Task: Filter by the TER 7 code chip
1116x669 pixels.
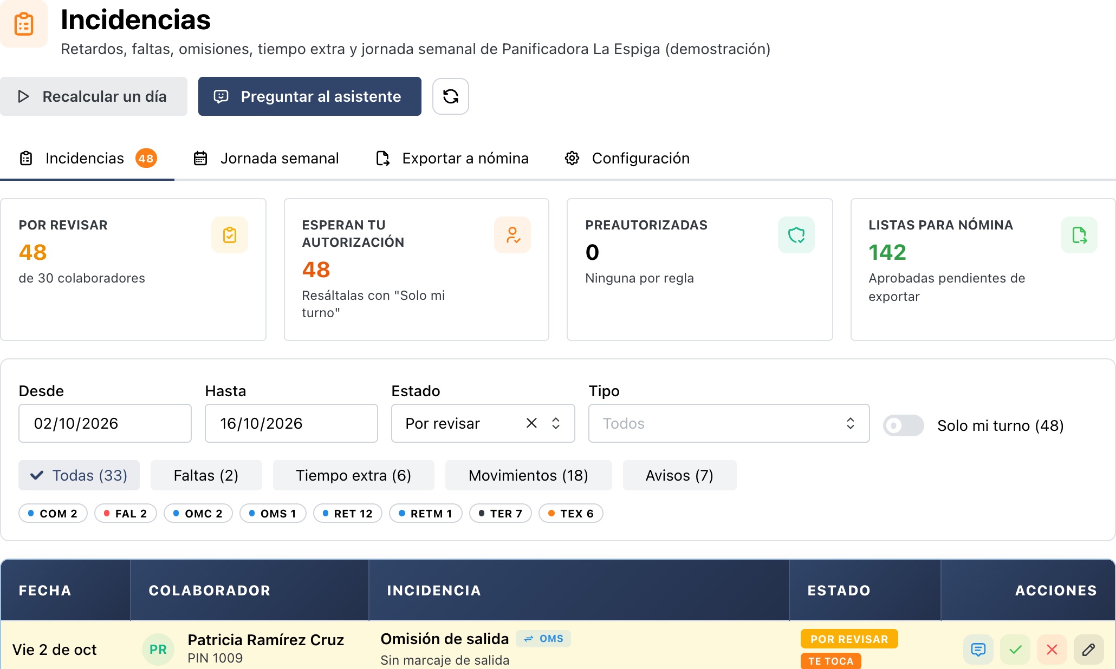Action: tap(501, 513)
